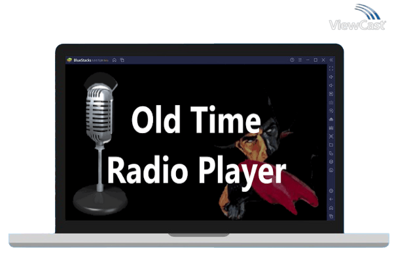Maximize the BlueStacks window
The height and width of the screenshot is (270, 394).
point(315,60)
